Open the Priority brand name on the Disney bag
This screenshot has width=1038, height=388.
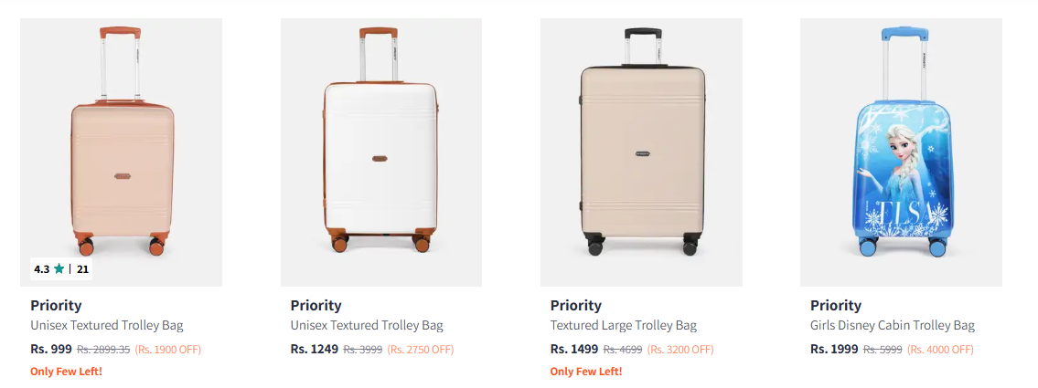(835, 306)
